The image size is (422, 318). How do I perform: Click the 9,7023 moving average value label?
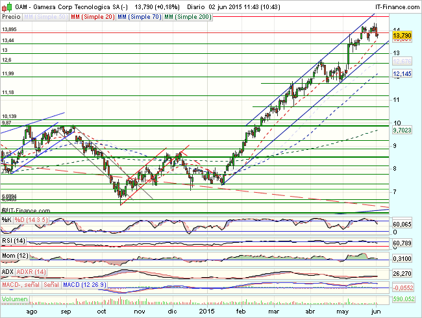pyautogui.click(x=402, y=130)
